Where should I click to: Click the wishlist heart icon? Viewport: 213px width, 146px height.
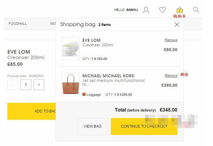[x=163, y=10]
